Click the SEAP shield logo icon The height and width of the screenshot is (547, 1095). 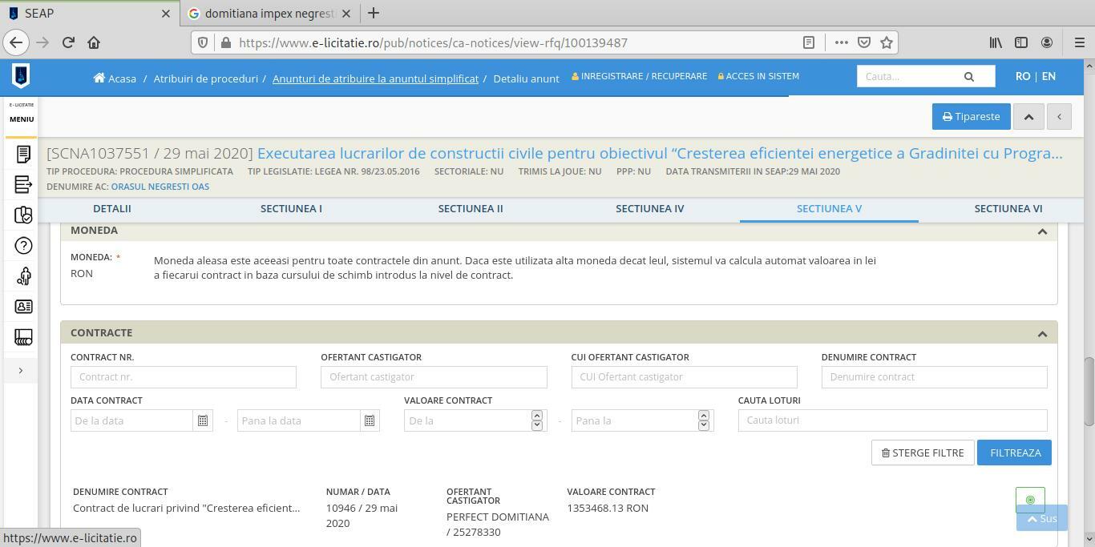[21, 76]
